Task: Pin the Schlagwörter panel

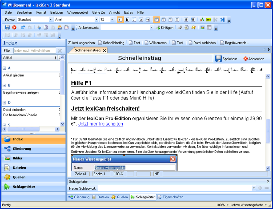Action: [268, 182]
